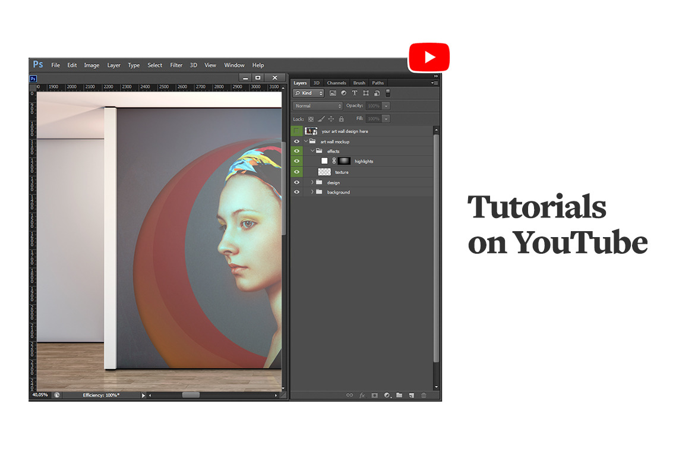The height and width of the screenshot is (451, 676).
Task: Click the Photoshop Ps logo in menu bar
Action: point(38,64)
